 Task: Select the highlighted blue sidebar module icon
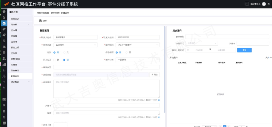pos(4,23)
